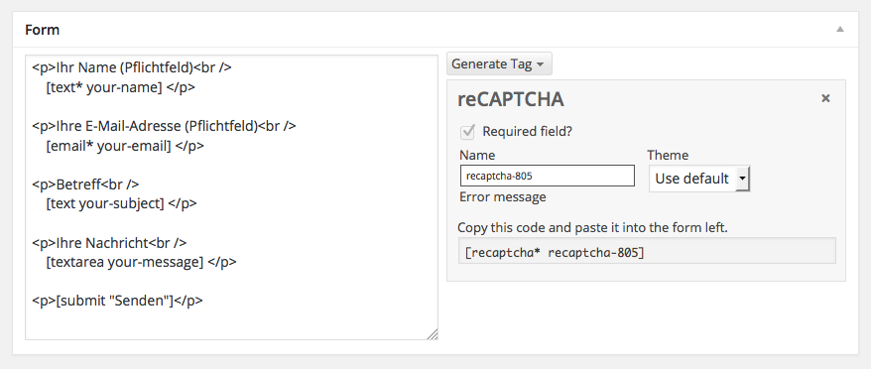Click the Form panel heading title
Screen dimensions: 871x369
pos(43,30)
